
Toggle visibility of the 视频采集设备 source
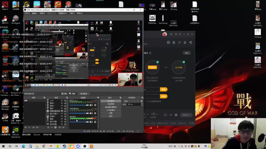[62, 111]
